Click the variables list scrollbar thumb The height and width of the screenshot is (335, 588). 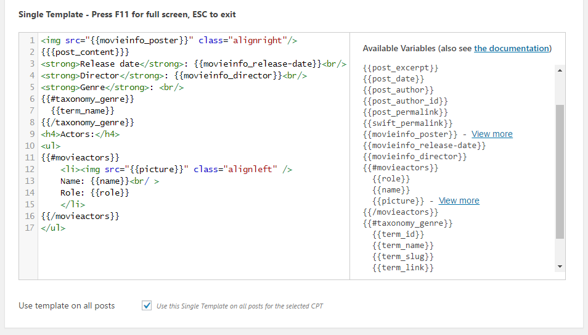click(560, 172)
